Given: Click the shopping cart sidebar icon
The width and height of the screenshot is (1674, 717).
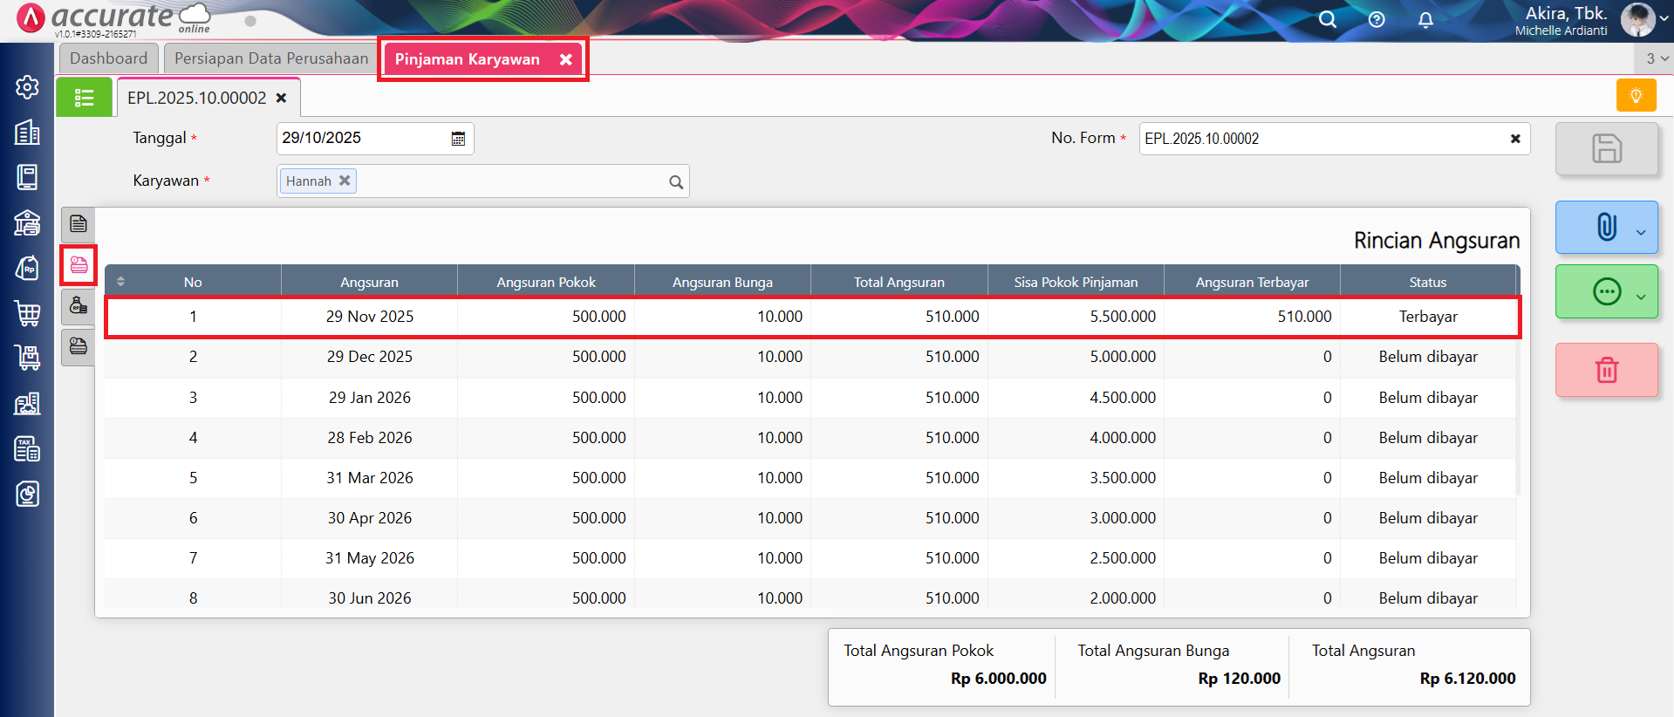Looking at the screenshot, I should click(27, 313).
